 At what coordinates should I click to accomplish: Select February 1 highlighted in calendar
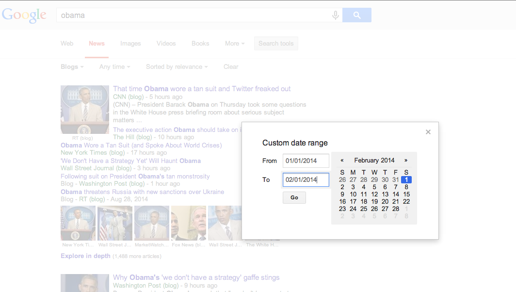(x=406, y=180)
